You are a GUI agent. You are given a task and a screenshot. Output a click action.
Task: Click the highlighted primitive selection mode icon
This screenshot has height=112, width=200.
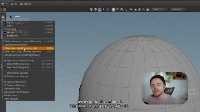tap(100, 10)
